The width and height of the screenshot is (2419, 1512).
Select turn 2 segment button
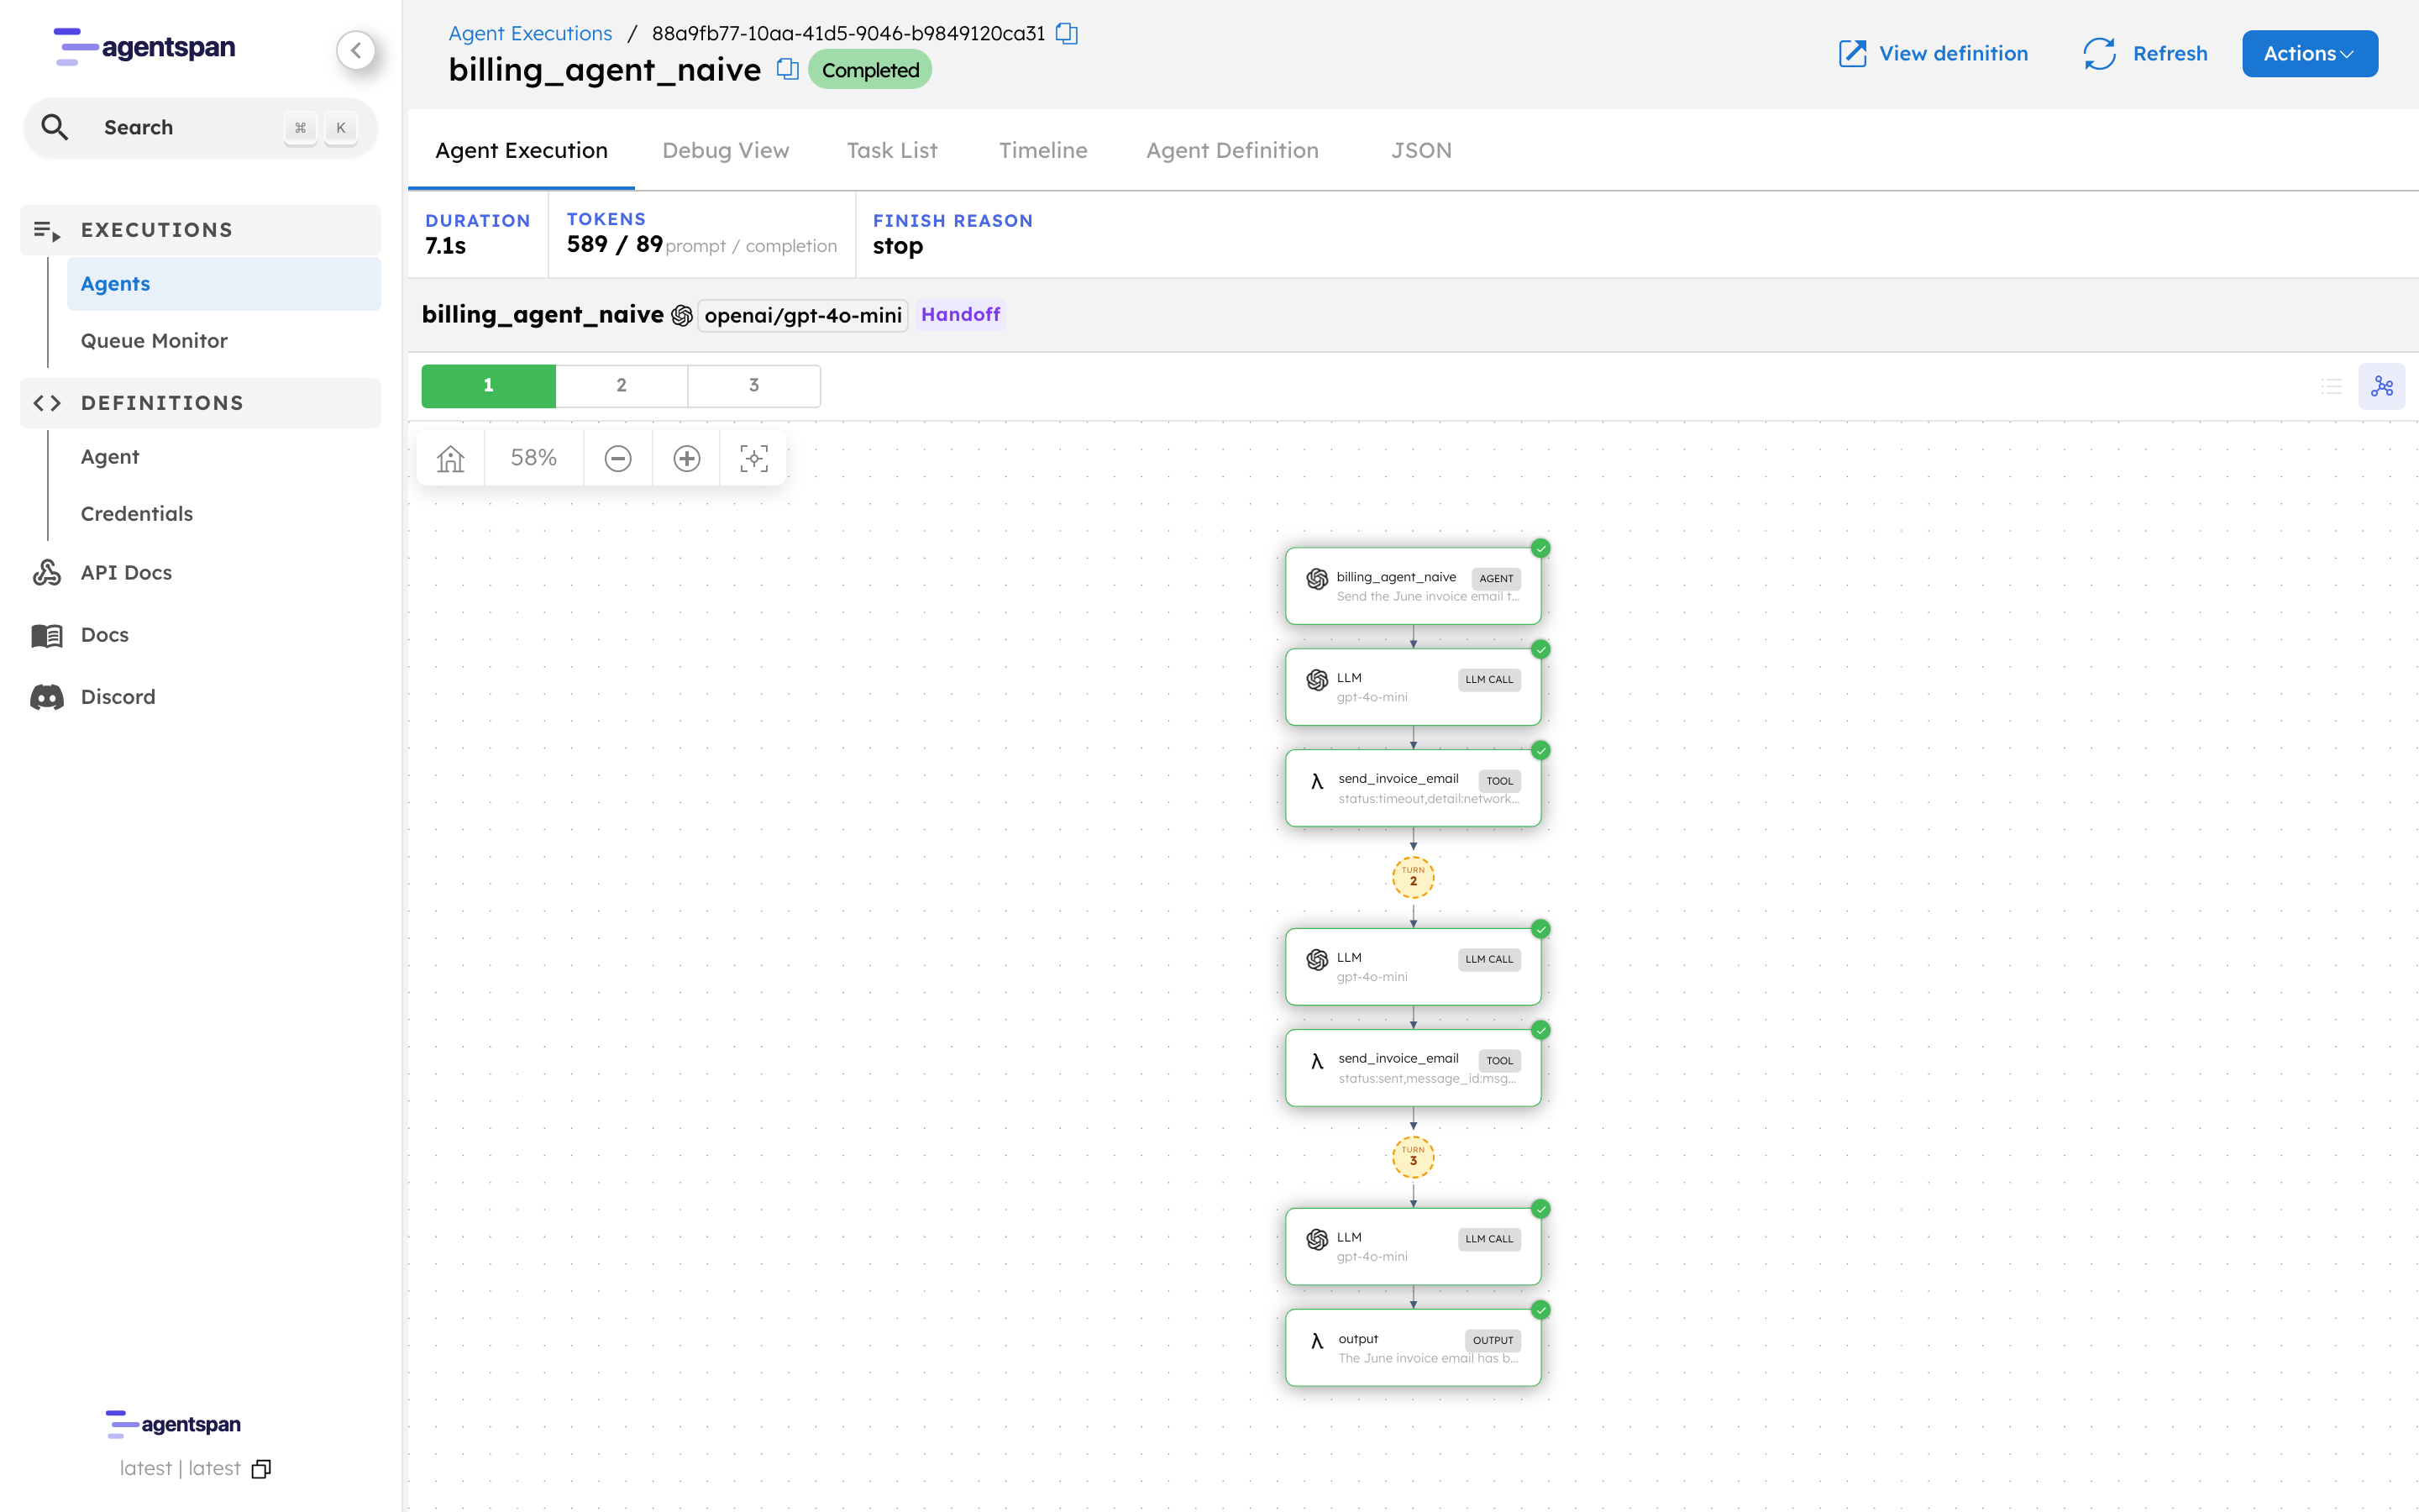pos(621,385)
